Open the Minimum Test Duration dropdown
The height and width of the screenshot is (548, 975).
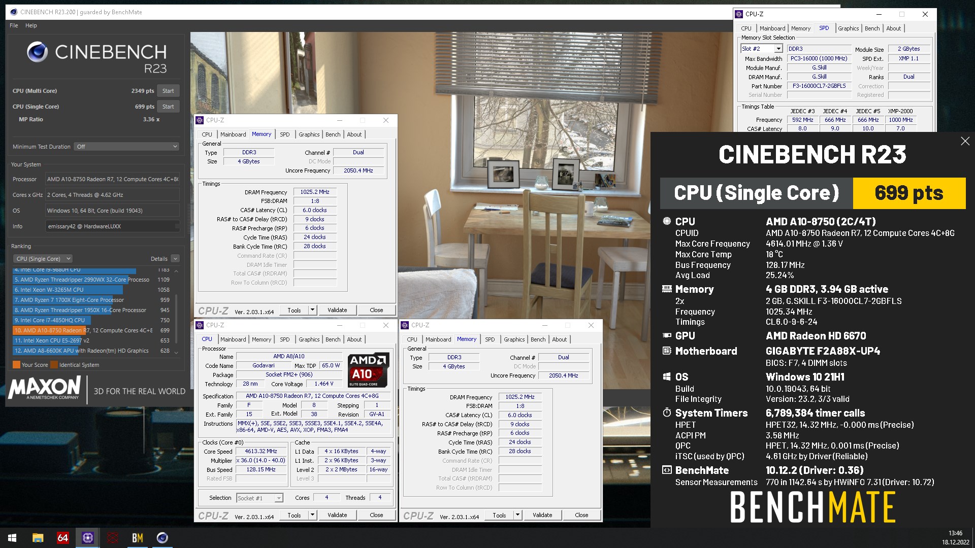[126, 147]
